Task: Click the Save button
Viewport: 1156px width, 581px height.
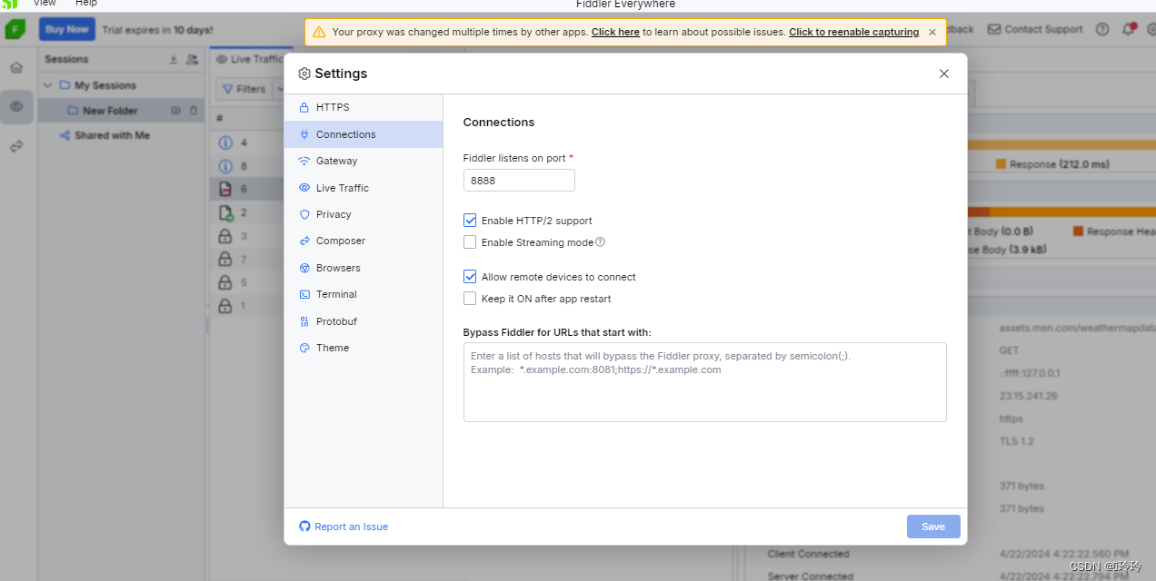Action: 933,527
